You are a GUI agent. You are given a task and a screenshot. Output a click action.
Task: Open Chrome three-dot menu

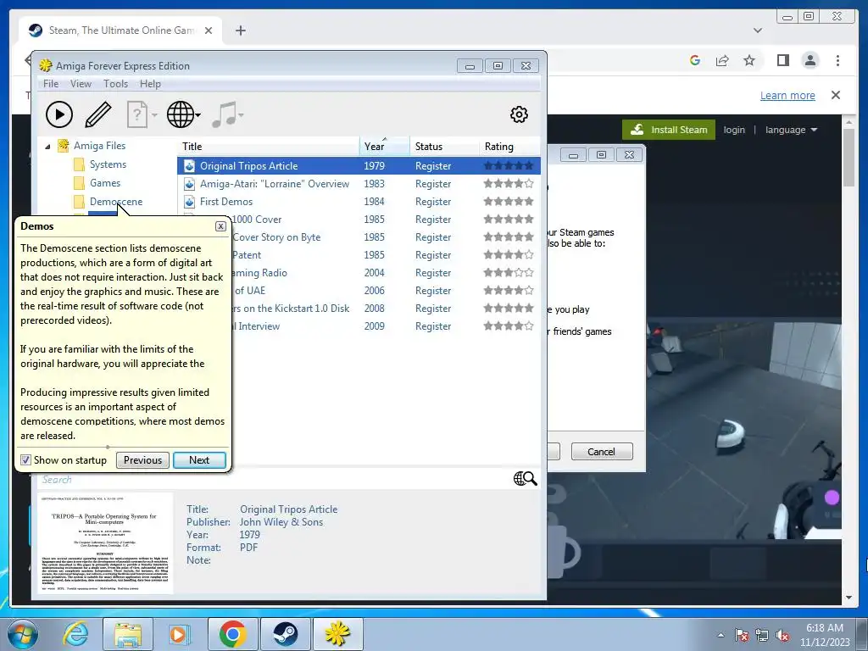coord(837,60)
